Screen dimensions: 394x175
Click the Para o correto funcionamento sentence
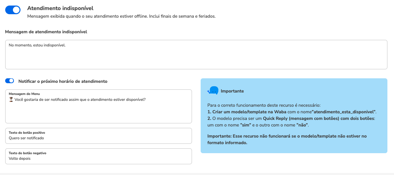pos(264,105)
